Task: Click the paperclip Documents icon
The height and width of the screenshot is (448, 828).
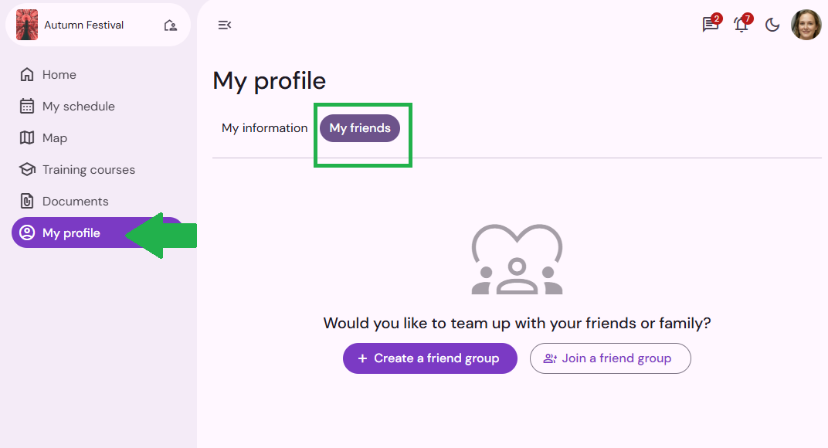Action: [27, 202]
